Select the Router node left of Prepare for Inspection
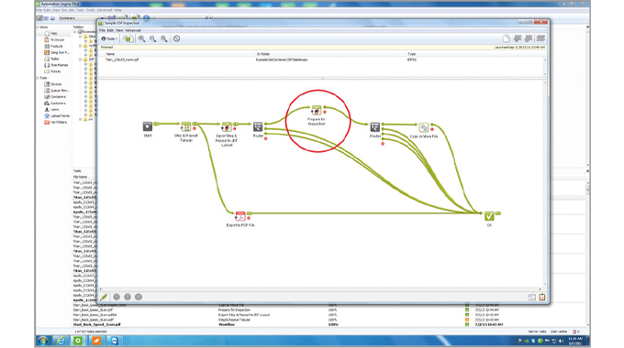This screenshot has height=348, width=624. point(258,126)
